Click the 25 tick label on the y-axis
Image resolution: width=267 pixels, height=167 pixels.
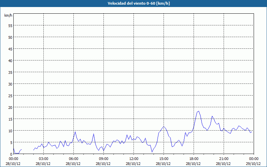coord(10,96)
